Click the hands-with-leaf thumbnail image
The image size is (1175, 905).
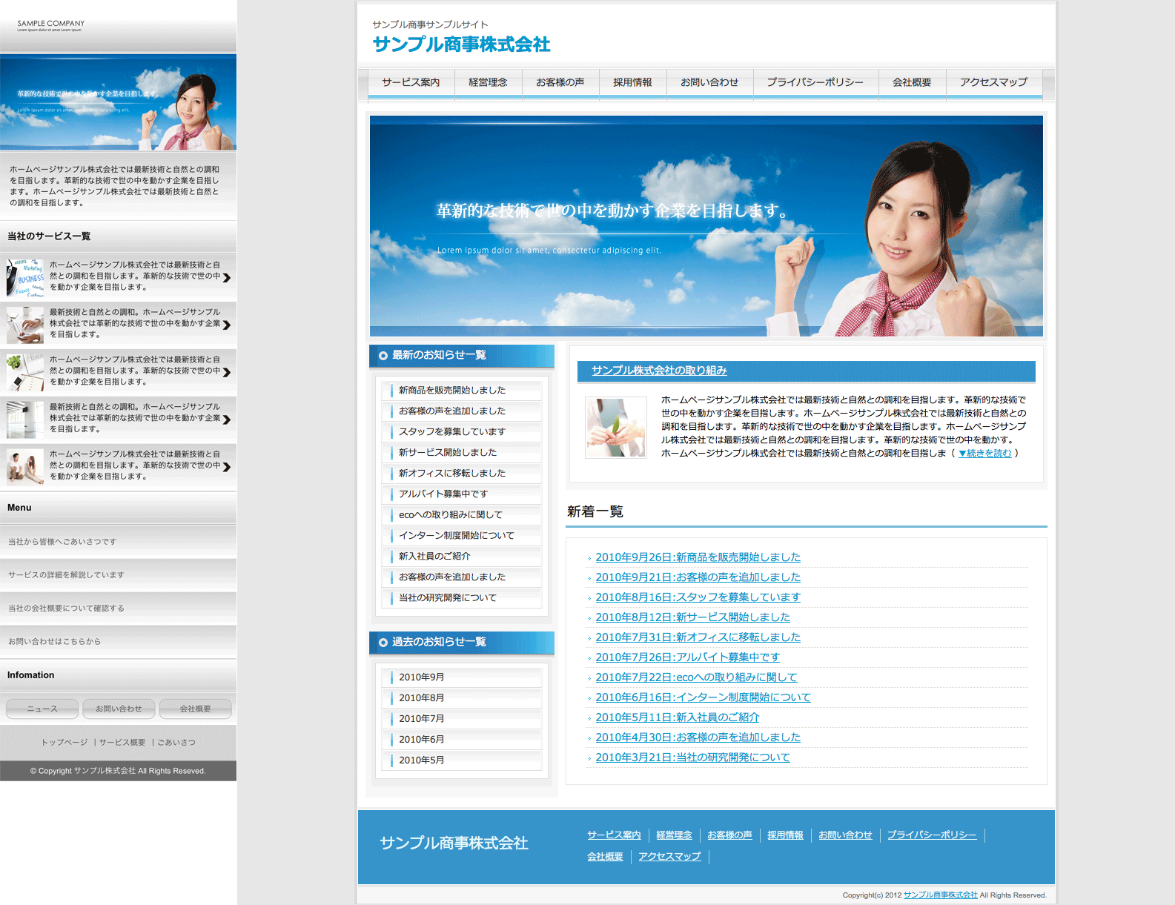tap(615, 428)
